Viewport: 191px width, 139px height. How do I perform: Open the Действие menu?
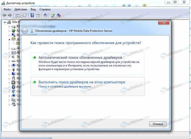21,9
